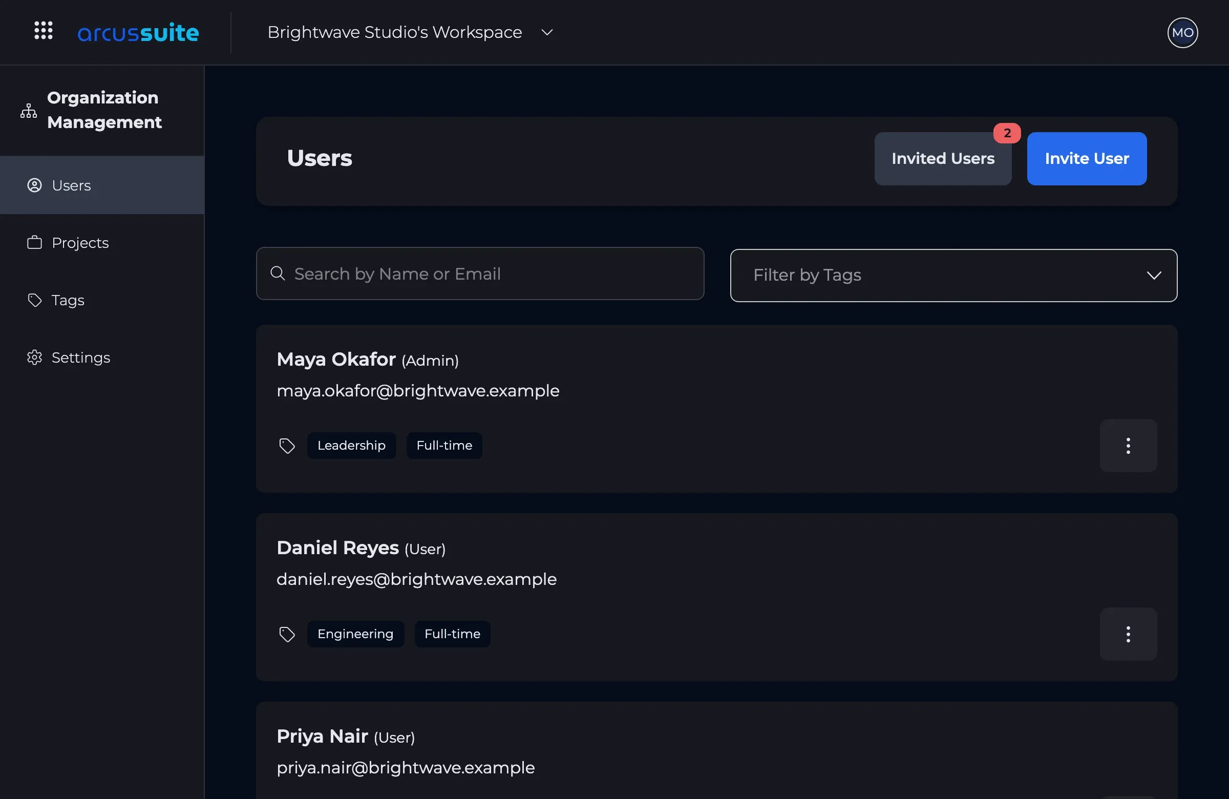Click tag icon on Maya Okafor's card
Screen dimensions: 1229x799
(x=287, y=446)
